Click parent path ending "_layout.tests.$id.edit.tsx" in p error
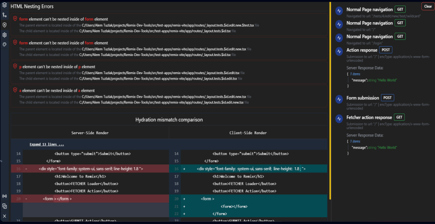Image resolution: width=435 pixels, height=224 pixels. coord(161,73)
